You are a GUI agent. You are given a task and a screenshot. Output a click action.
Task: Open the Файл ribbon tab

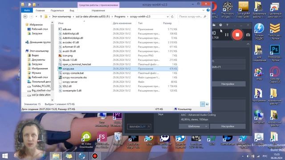point(27,10)
